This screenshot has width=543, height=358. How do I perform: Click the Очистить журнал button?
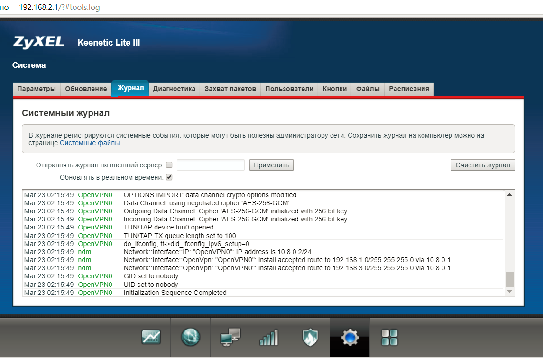[x=482, y=165]
